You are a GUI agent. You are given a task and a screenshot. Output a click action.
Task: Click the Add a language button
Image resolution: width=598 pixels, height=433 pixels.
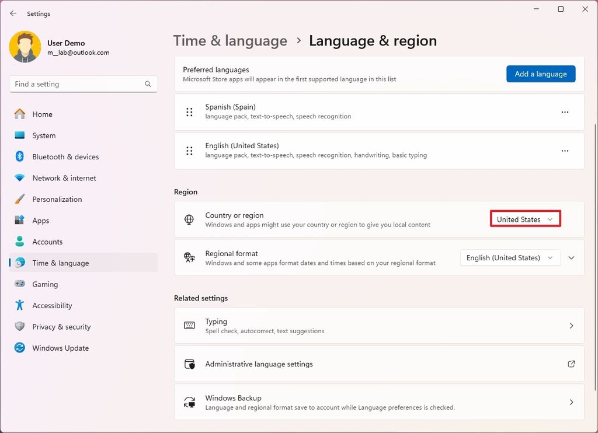(x=540, y=74)
